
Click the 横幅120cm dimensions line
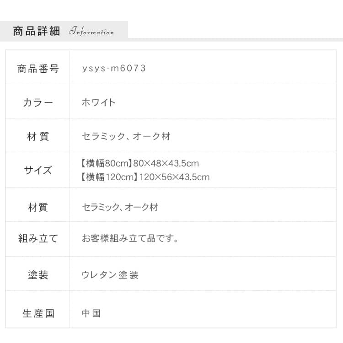pos(145,177)
